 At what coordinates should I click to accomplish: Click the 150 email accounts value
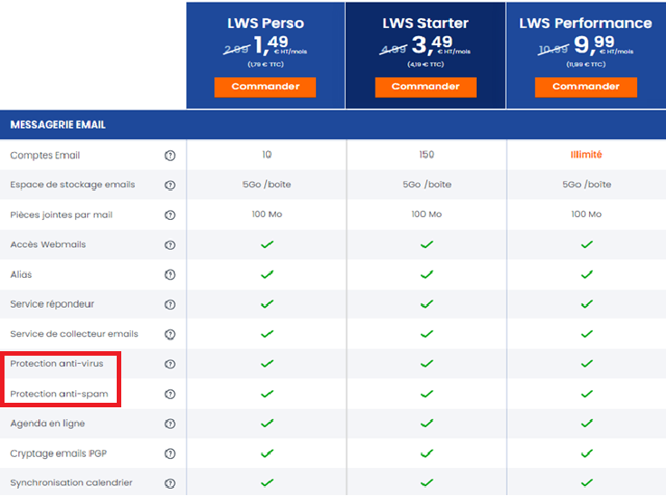pyautogui.click(x=426, y=155)
